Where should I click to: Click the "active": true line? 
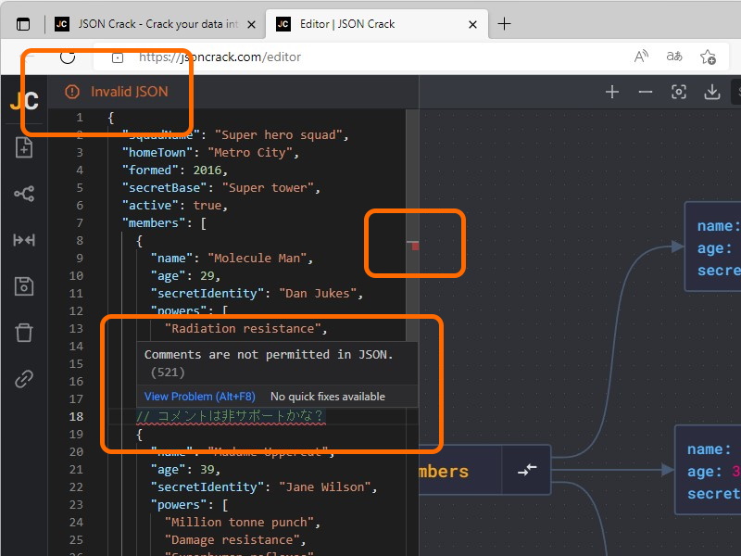coord(175,205)
